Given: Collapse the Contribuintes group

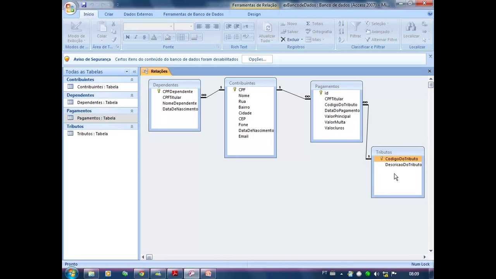Looking at the screenshot, I should click(x=132, y=79).
